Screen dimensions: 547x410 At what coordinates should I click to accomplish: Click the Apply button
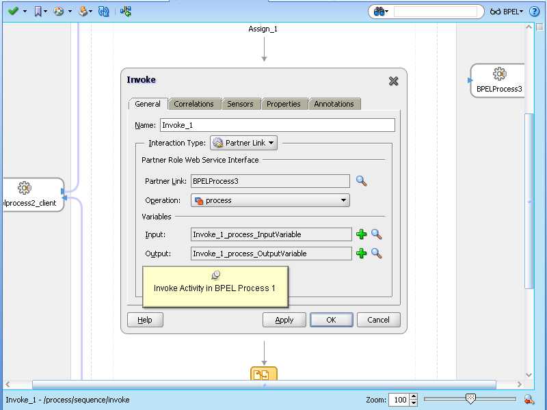284,320
